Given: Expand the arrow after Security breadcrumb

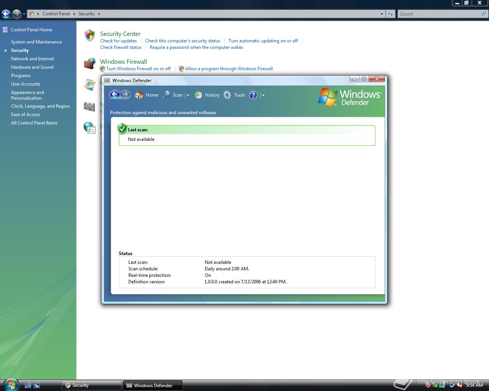Looking at the screenshot, I should pyautogui.click(x=99, y=14).
